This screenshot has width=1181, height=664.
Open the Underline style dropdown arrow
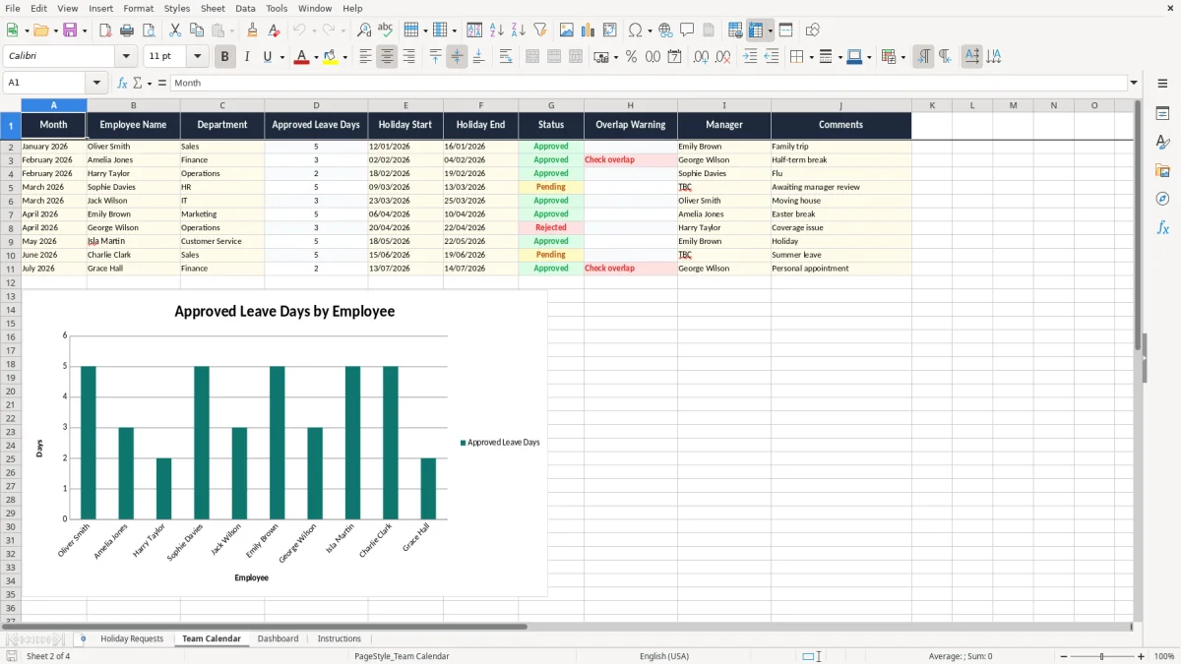pyautogui.click(x=281, y=57)
